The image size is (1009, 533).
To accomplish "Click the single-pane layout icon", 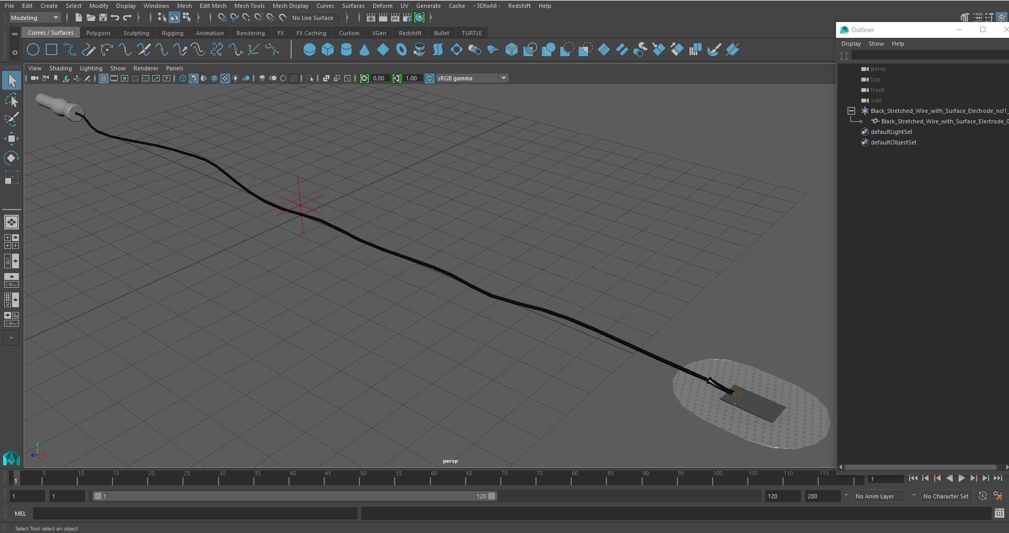I will (x=11, y=222).
